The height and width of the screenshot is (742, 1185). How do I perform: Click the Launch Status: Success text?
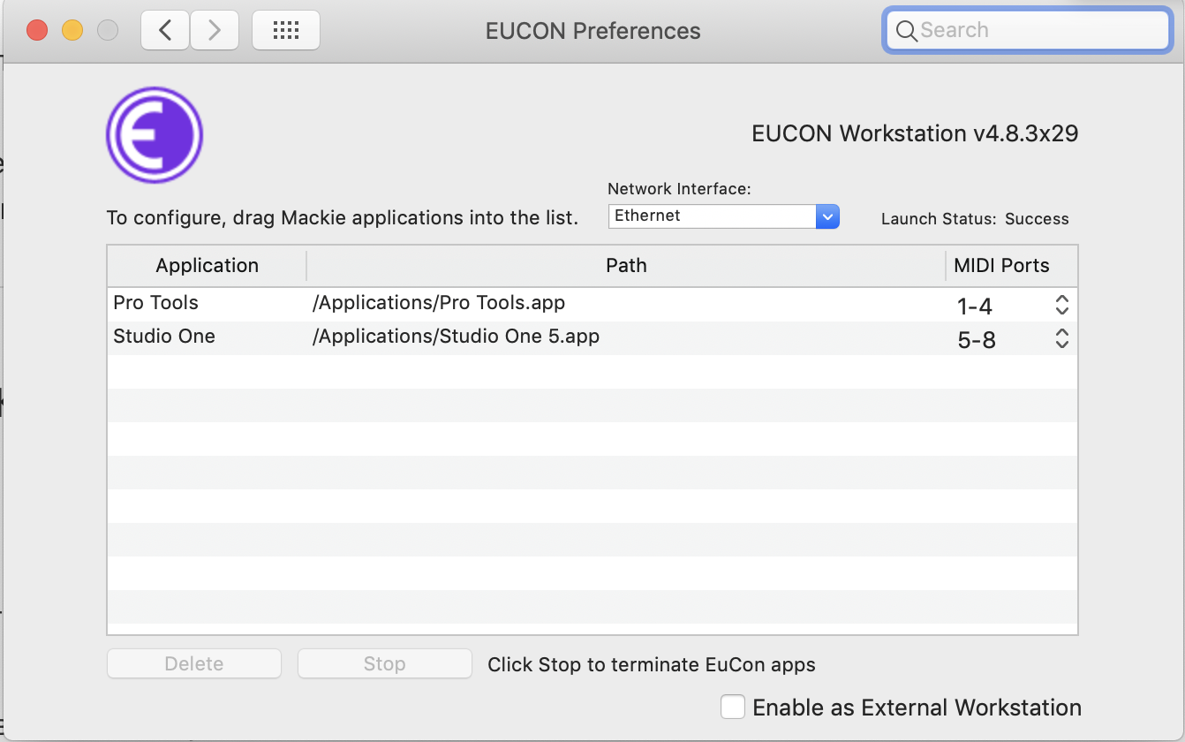pyautogui.click(x=975, y=219)
